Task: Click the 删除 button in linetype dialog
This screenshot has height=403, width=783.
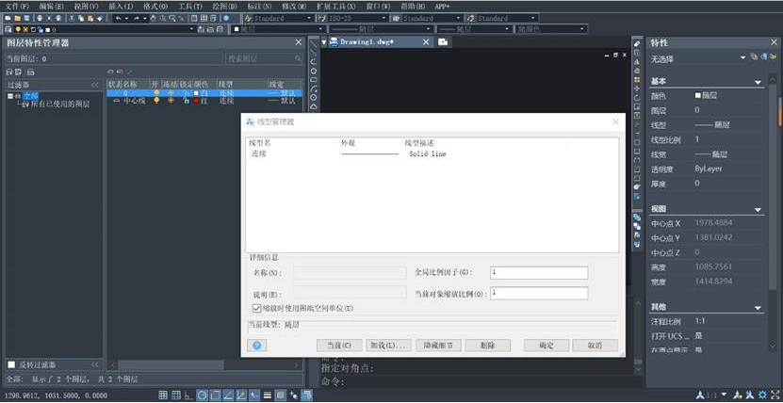Action: (487, 346)
